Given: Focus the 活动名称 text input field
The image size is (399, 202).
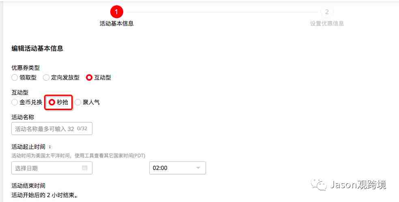Looking at the screenshot, I should tap(52, 129).
